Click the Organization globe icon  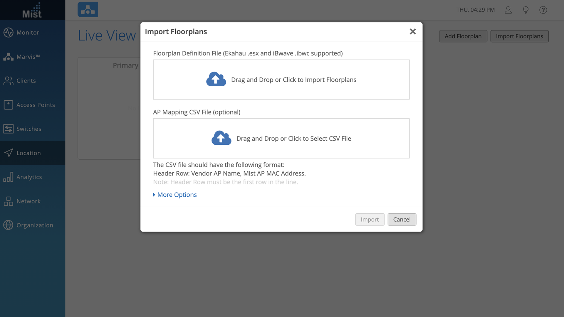click(8, 225)
